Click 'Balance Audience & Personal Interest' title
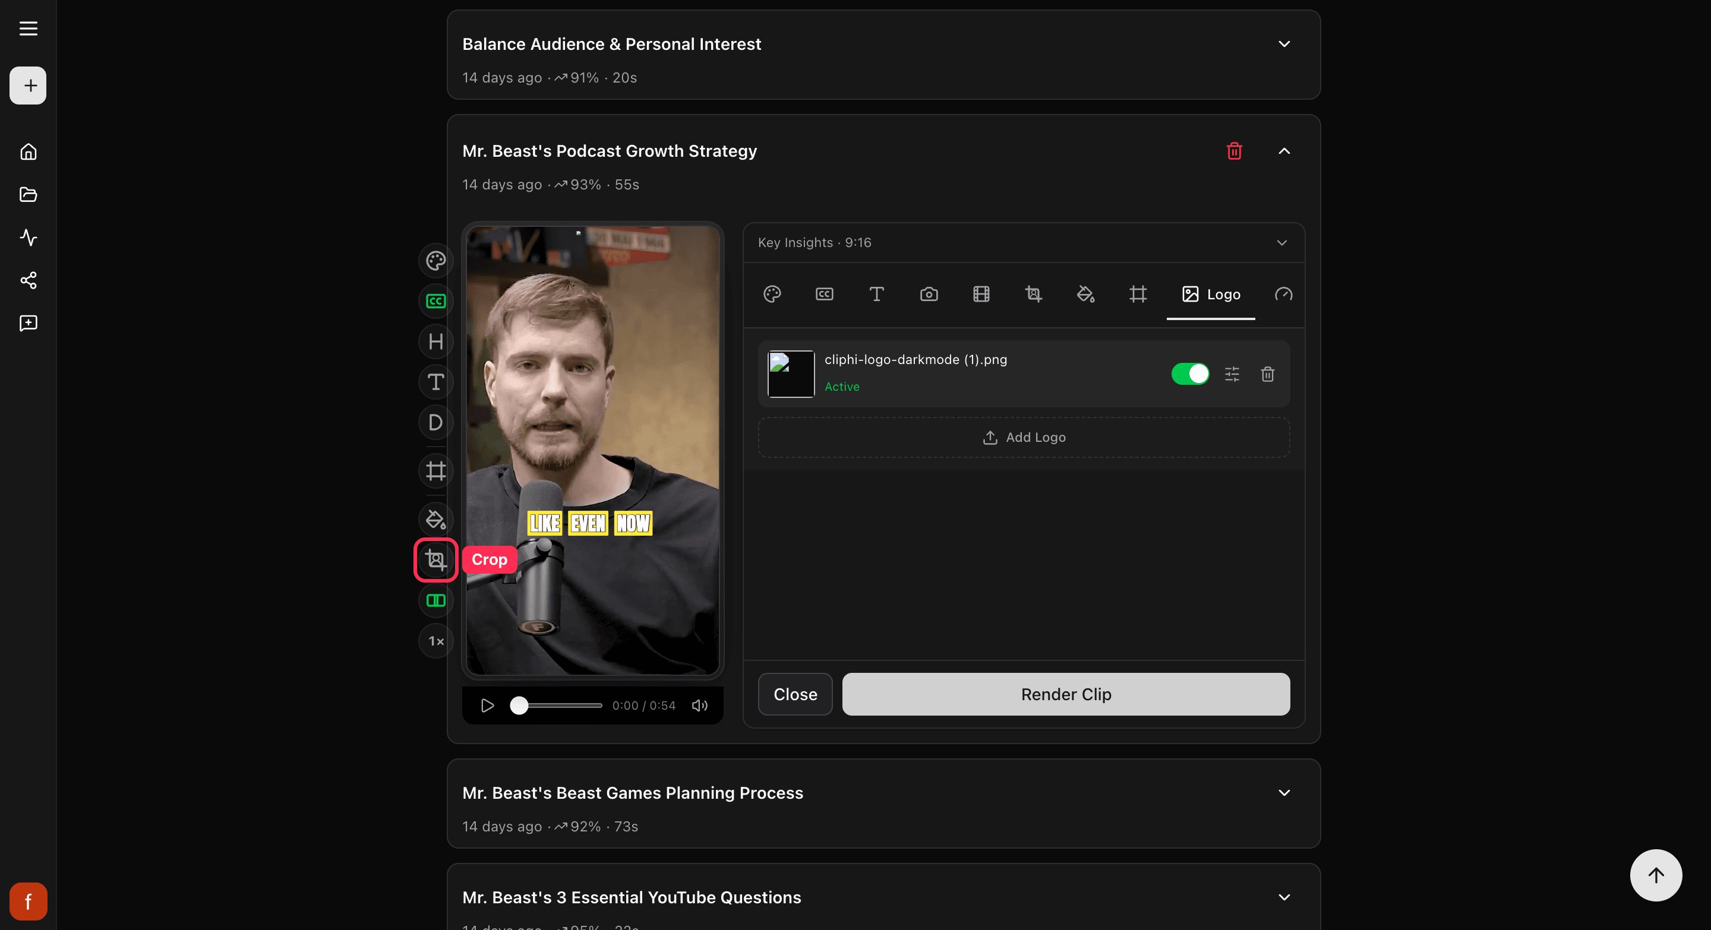 [611, 44]
